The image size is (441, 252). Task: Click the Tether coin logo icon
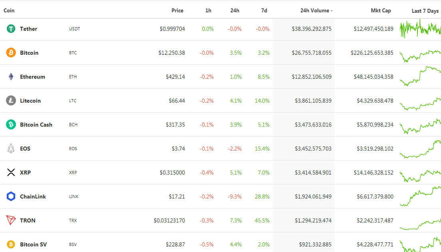tap(11, 29)
